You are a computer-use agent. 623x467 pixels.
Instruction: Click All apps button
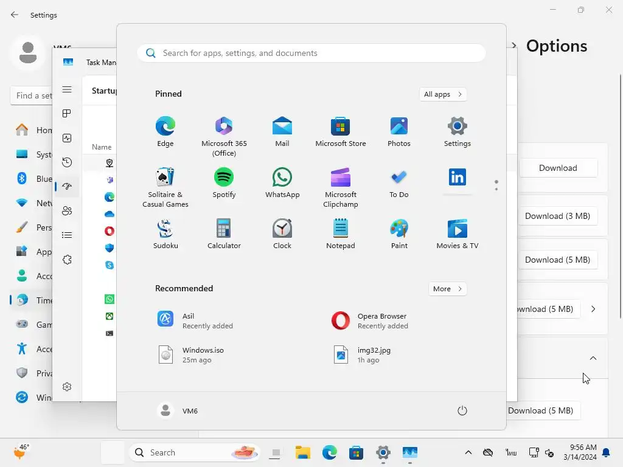click(x=443, y=94)
